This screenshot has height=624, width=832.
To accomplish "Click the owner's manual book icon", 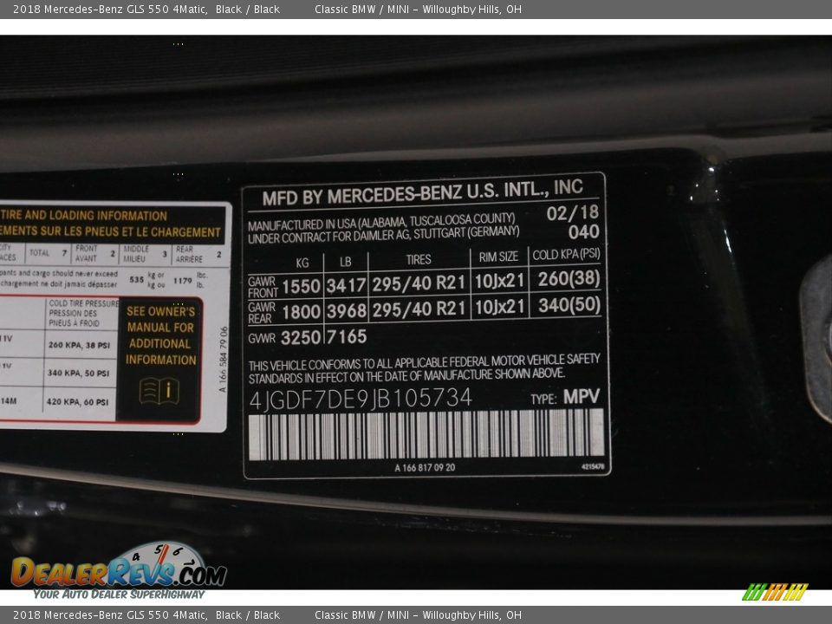I will (159, 391).
